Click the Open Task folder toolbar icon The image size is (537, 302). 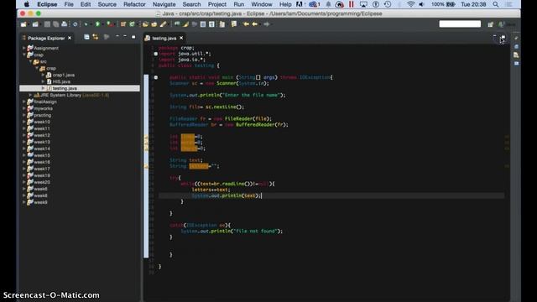click(154, 24)
